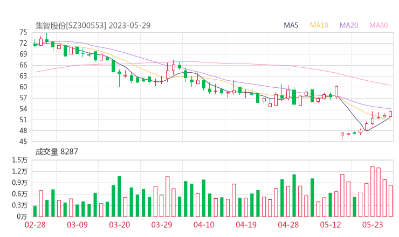Click the stock title 集智股份[SZ300553] 2023-05-29
399x237 pixels.
click(93, 25)
